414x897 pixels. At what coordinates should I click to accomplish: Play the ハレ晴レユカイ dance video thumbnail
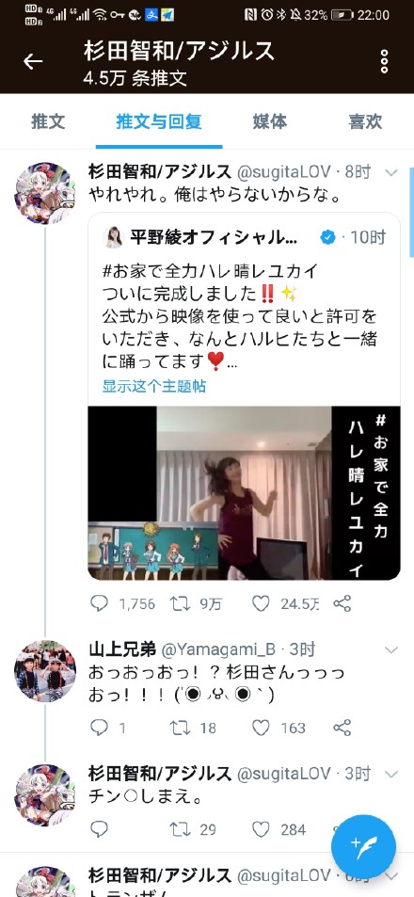[245, 493]
